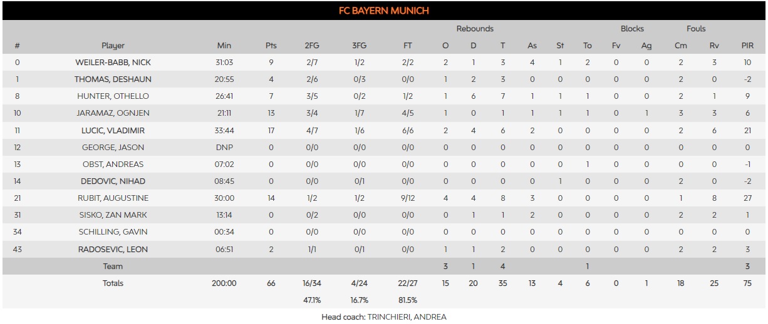Click the Player column header
The image size is (768, 324).
pos(113,46)
